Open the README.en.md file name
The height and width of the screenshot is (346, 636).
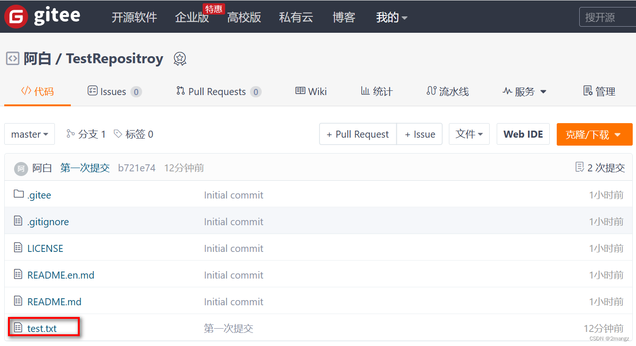61,275
